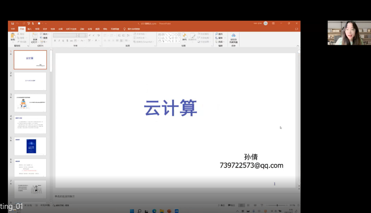Toggle Underline formatting
The height and width of the screenshot is (213, 371).
tap(63, 41)
